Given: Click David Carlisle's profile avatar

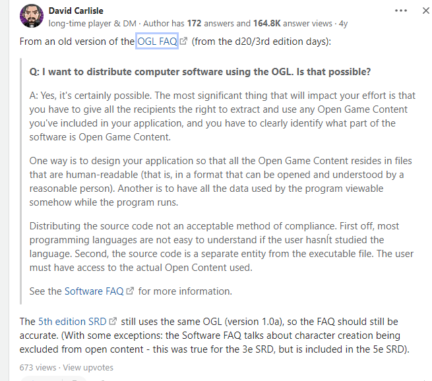Looking at the screenshot, I should pos(31,16).
